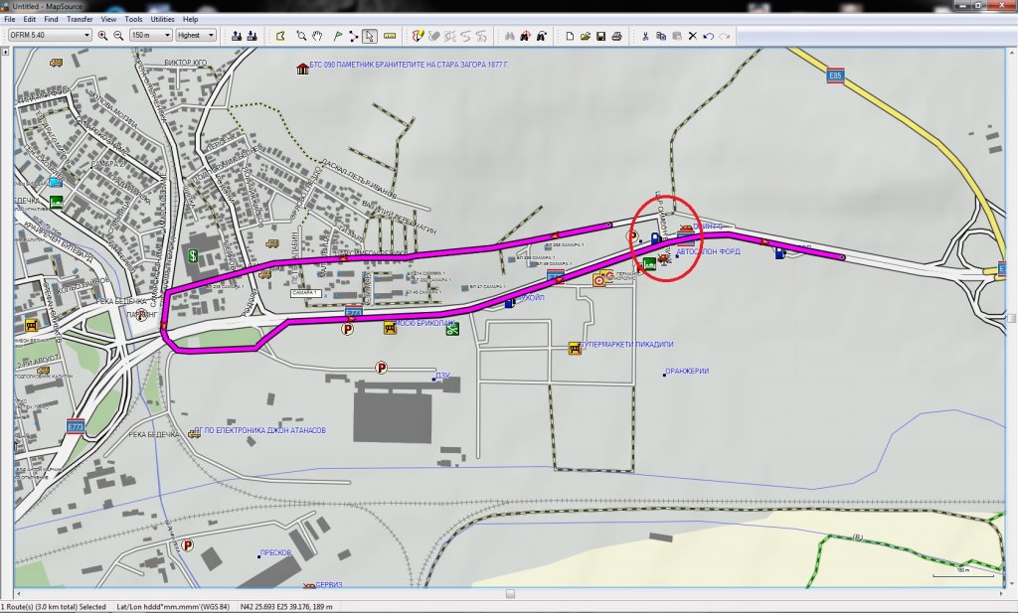
Task: Select the Hand pan tool
Action: [x=317, y=36]
